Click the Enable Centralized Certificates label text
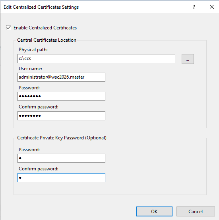 (45, 28)
